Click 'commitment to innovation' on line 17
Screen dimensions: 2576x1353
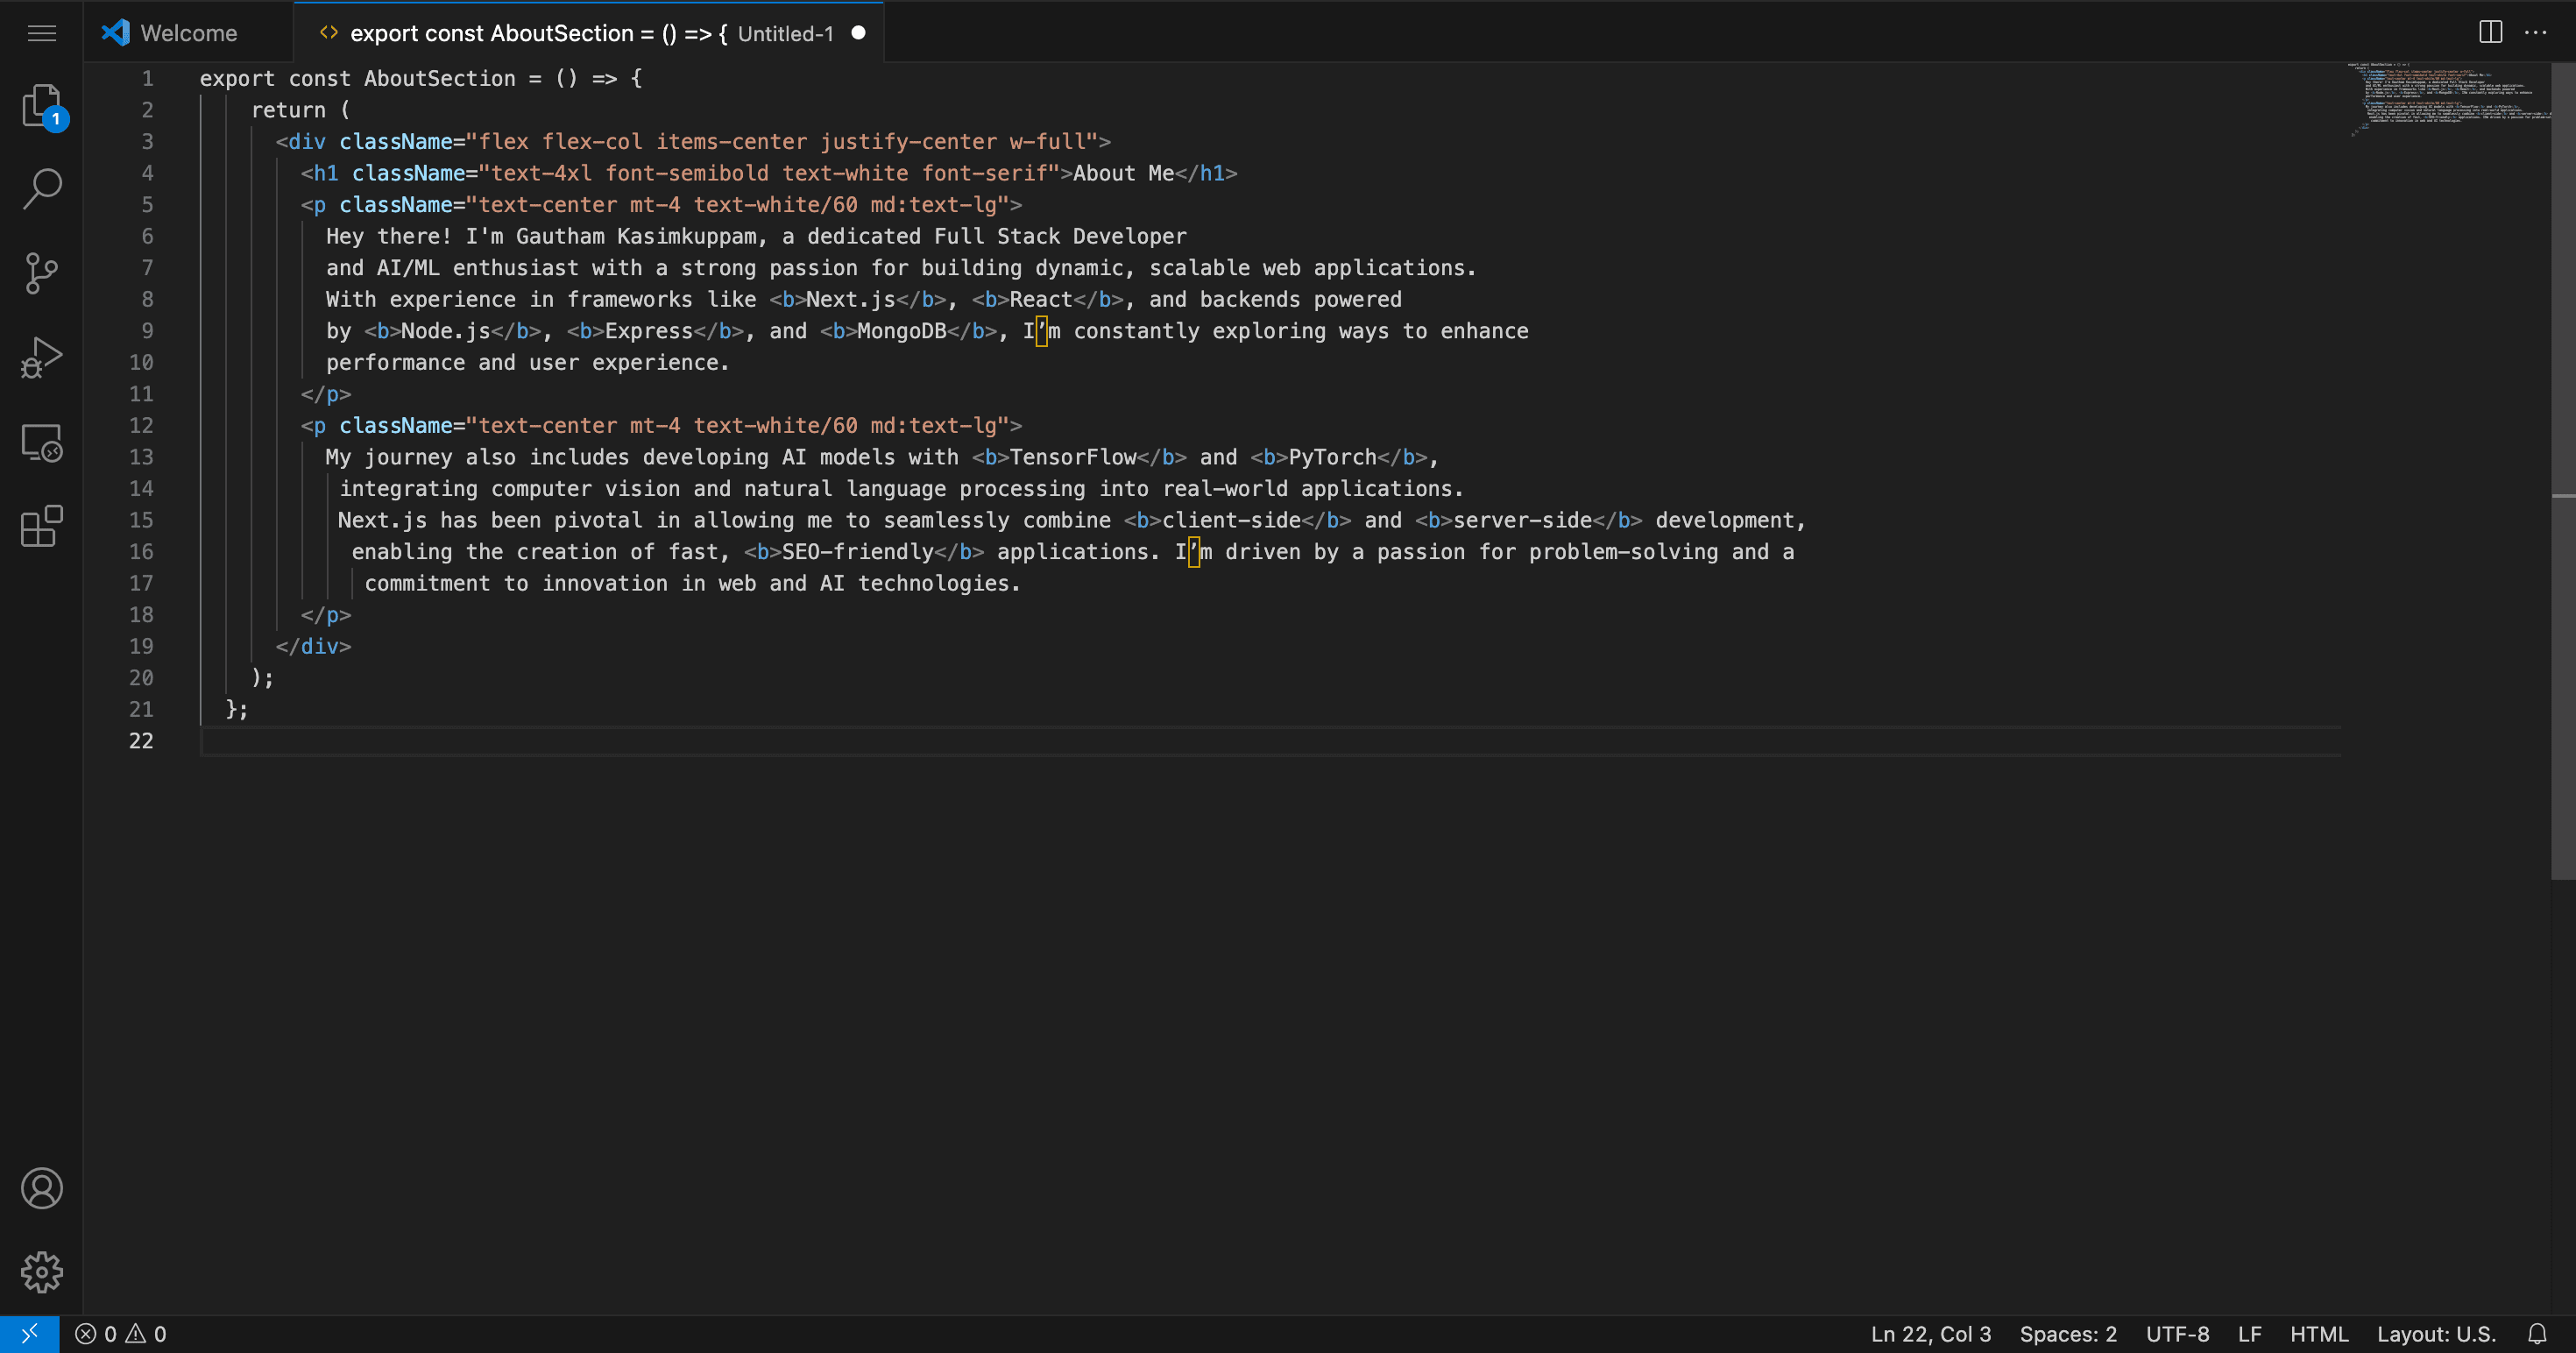515,583
